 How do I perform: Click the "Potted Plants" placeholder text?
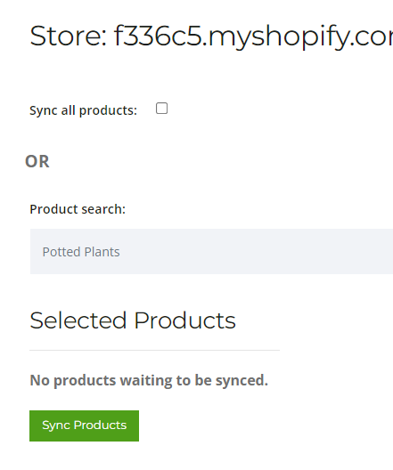pyautogui.click(x=81, y=252)
